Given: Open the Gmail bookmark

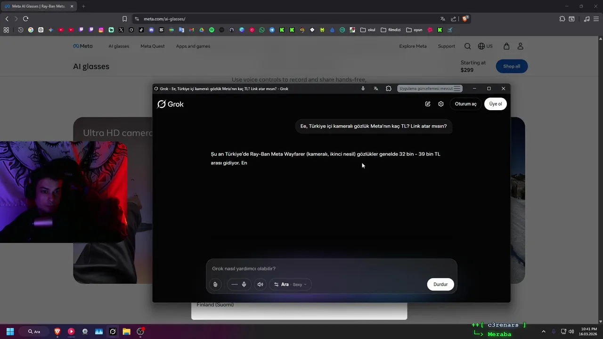Looking at the screenshot, I should tap(191, 30).
